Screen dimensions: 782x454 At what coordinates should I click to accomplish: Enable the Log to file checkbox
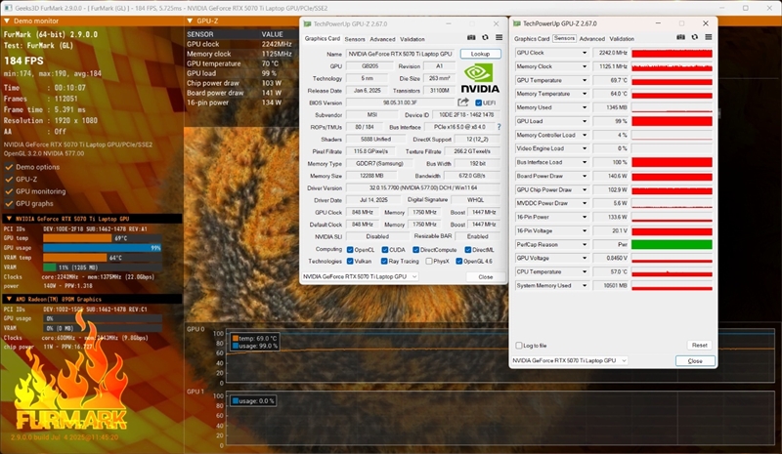click(x=519, y=346)
